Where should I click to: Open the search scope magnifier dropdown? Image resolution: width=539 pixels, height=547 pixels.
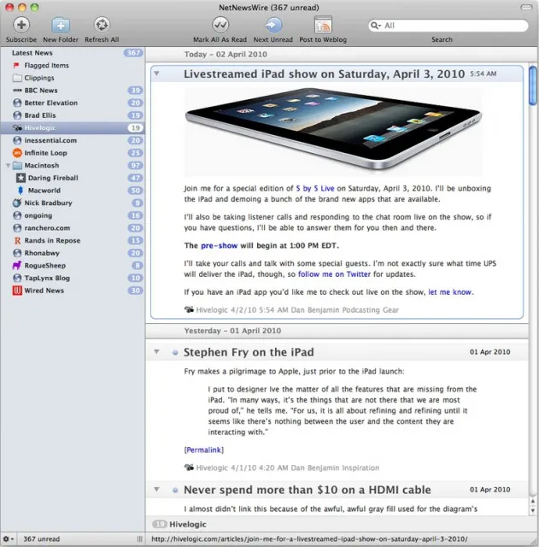point(376,26)
